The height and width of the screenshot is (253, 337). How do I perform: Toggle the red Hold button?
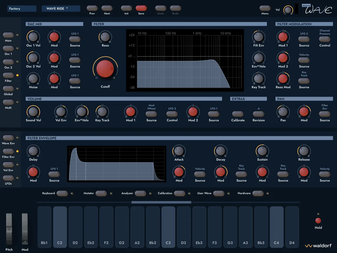(318, 220)
